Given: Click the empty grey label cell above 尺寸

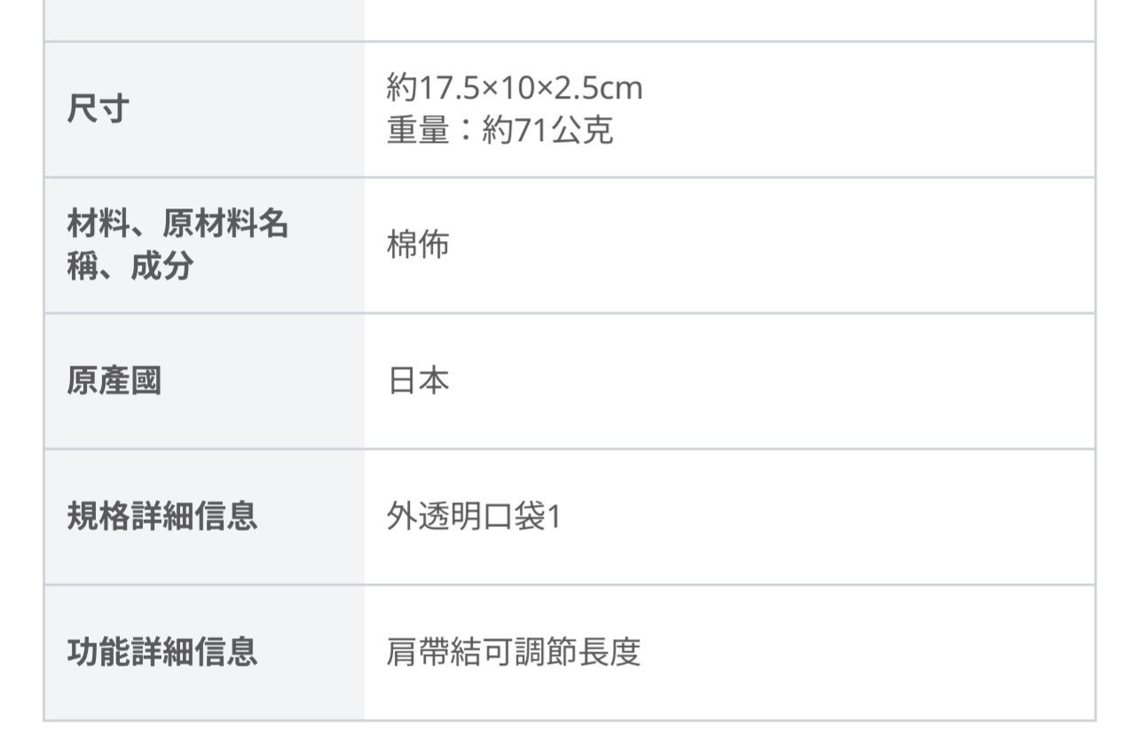Looking at the screenshot, I should [x=205, y=20].
